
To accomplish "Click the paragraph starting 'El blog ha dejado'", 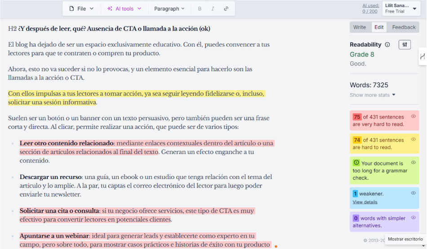I will 139,48.
